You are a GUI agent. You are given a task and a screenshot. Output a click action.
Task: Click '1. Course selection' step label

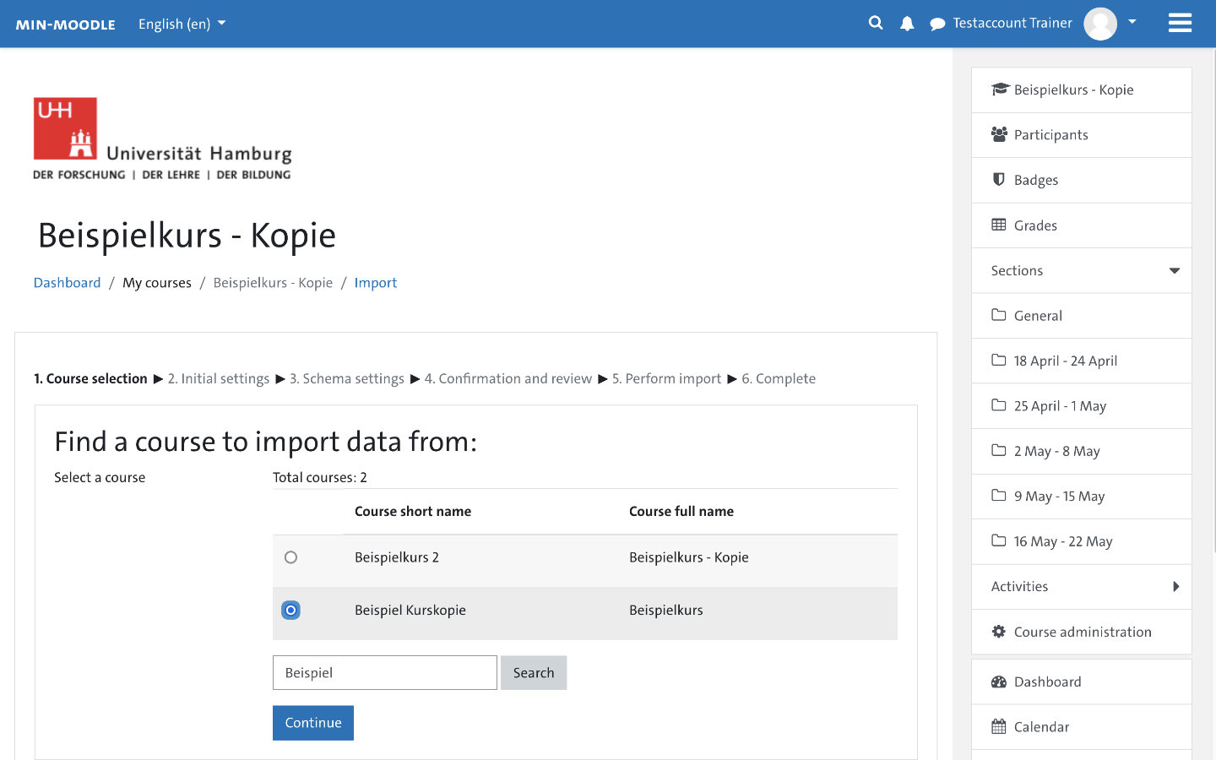[90, 378]
